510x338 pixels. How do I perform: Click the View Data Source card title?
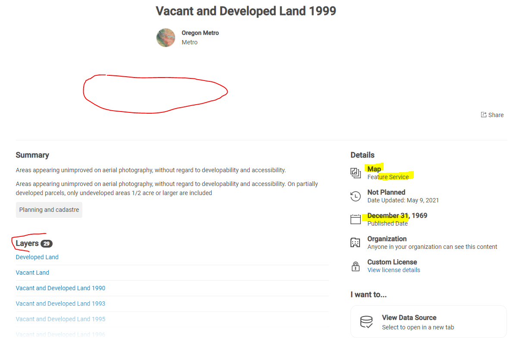(x=409, y=318)
